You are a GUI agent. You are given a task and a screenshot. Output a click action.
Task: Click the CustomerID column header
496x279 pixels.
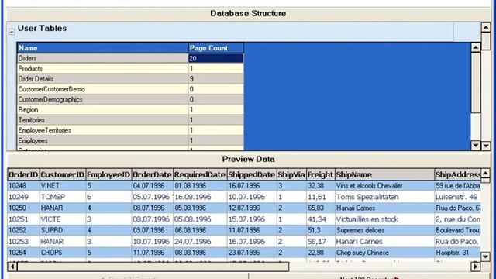coord(62,174)
